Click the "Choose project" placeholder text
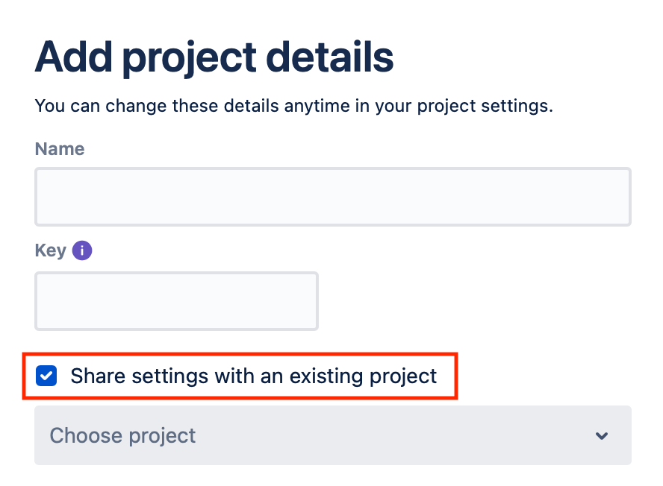 [x=122, y=436]
